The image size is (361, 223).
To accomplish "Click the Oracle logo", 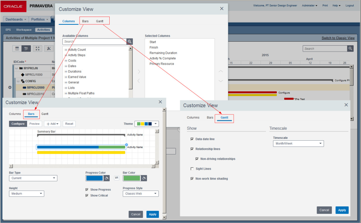I will [13, 6].
